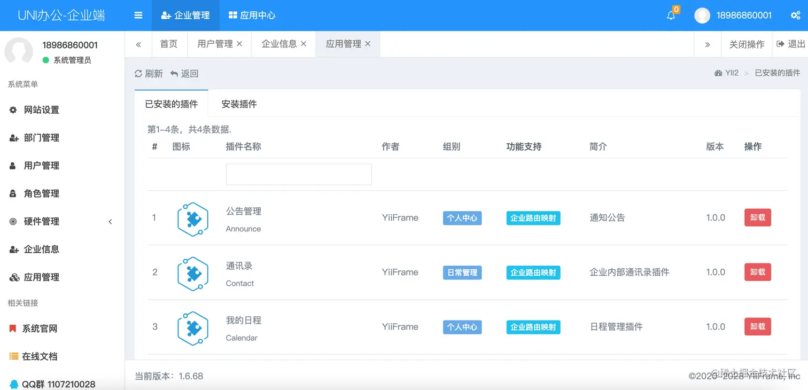This screenshot has height=390, width=808.
Task: Collapse tabs using the left double-chevron
Action: 138,44
